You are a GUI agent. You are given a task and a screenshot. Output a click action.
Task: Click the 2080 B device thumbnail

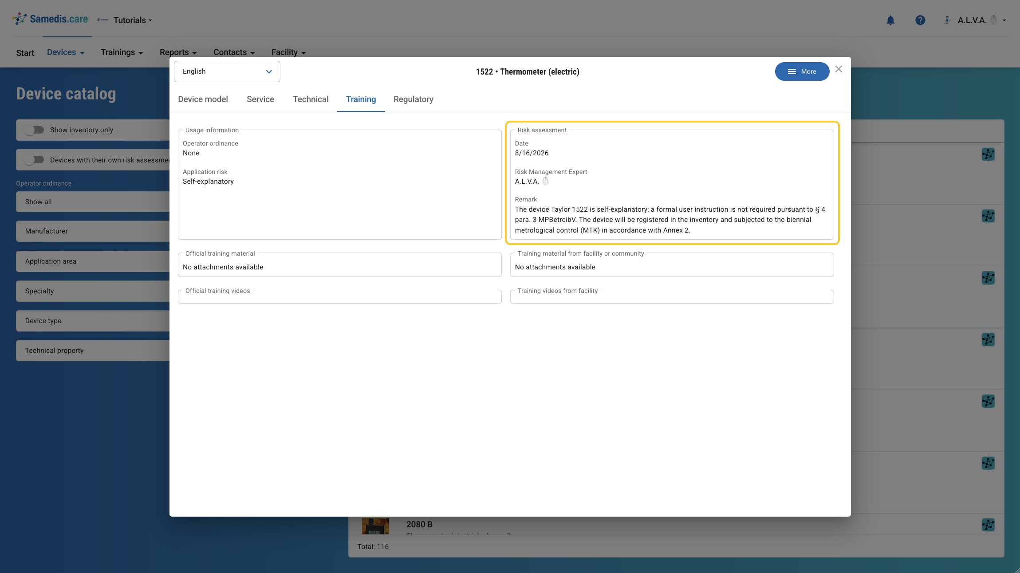[375, 526]
